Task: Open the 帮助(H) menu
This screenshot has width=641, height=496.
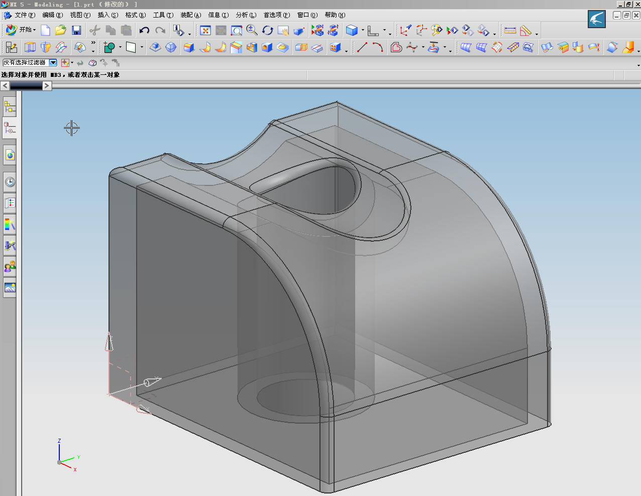Action: [x=335, y=15]
